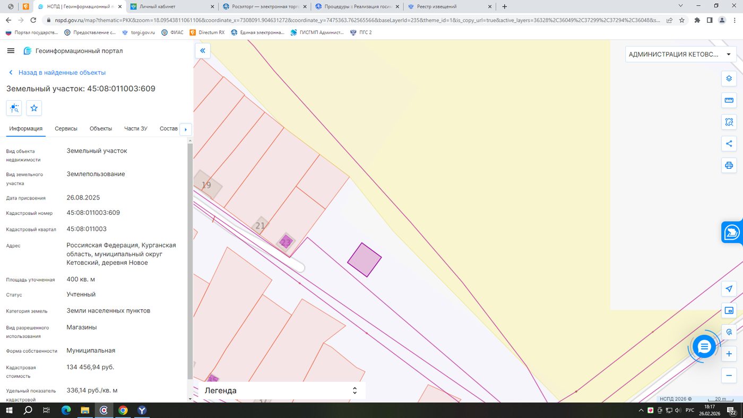Click the my location arrow icon
Image resolution: width=743 pixels, height=418 pixels.
[x=729, y=289]
